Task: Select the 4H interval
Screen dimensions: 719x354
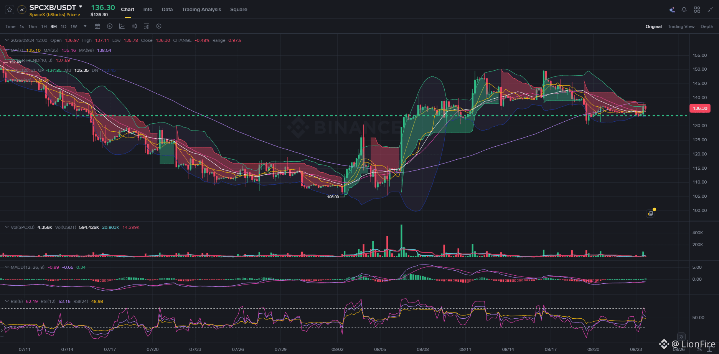Action: click(x=54, y=26)
